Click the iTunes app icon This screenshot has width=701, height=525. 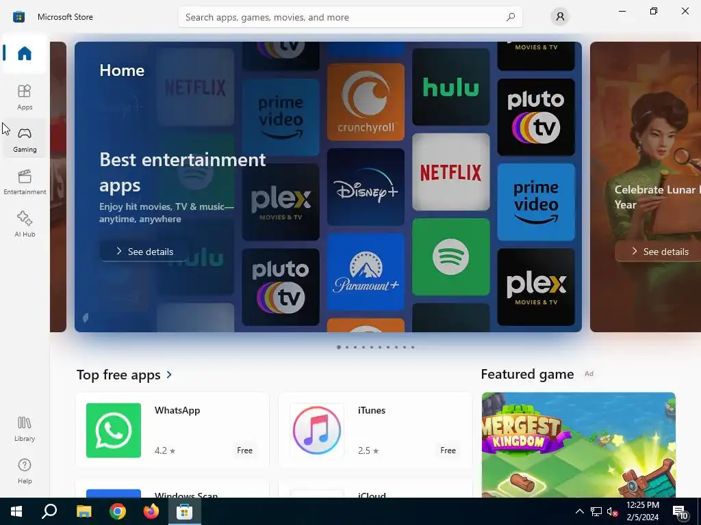tap(317, 431)
